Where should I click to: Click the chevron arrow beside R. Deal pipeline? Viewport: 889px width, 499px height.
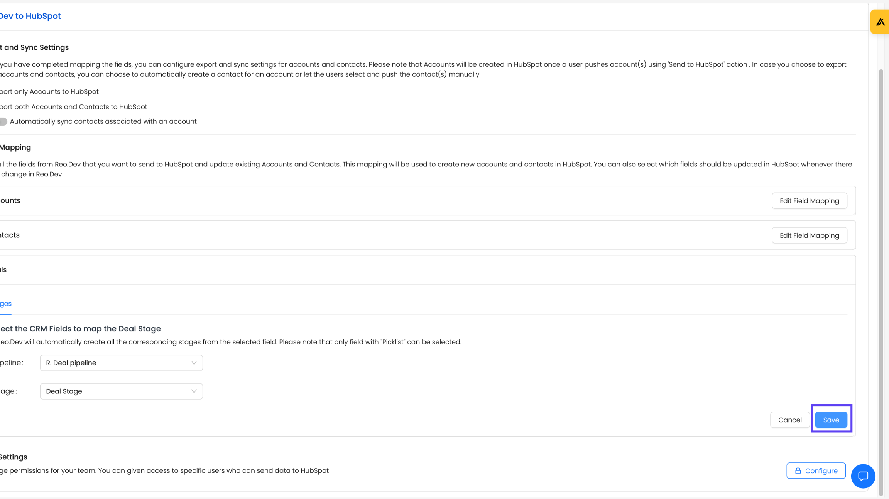[x=194, y=363]
